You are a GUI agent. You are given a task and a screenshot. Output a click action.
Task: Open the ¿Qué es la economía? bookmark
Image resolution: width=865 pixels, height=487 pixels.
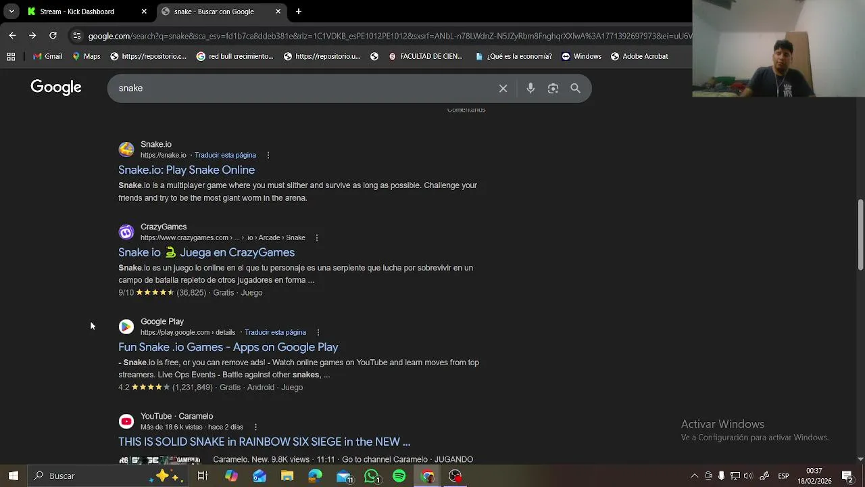(513, 56)
